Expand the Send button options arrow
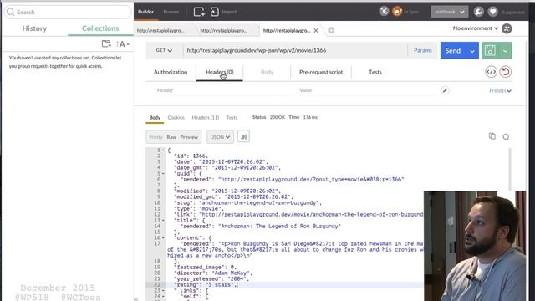Screen dimensions: 535x301 [471, 51]
